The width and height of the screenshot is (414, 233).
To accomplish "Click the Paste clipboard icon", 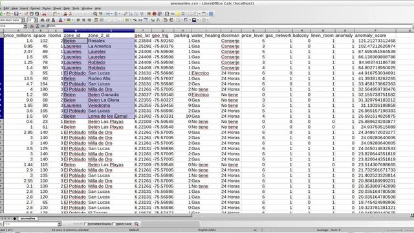I will click(x=54, y=14).
